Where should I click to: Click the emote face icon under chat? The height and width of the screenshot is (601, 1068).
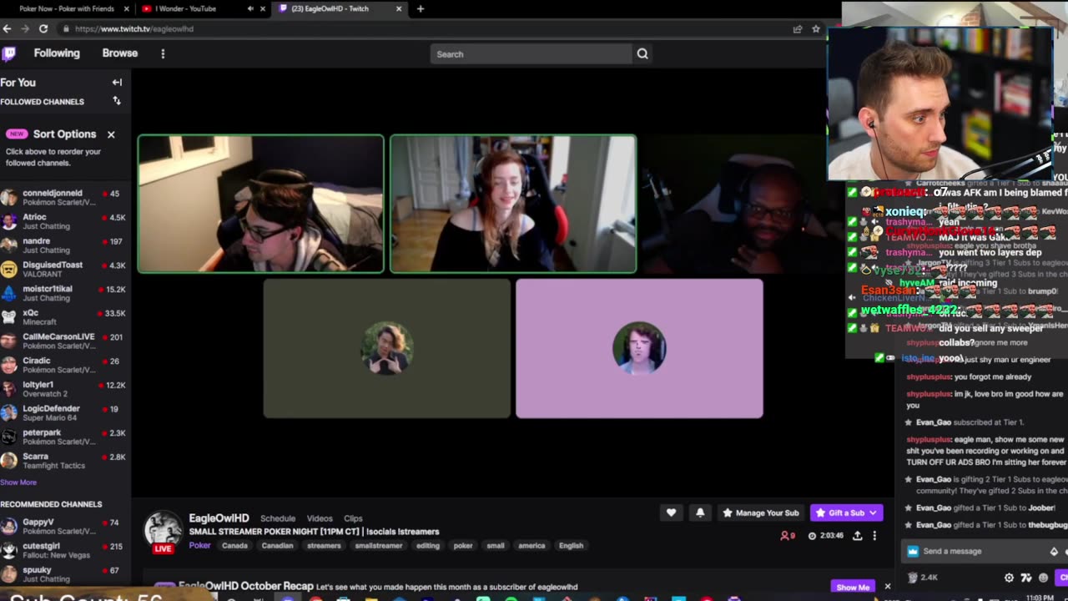click(1043, 578)
